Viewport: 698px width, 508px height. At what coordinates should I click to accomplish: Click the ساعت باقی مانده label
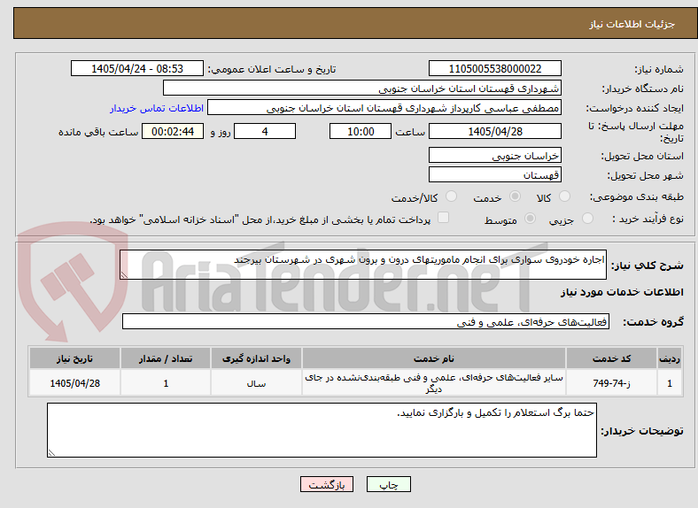(x=98, y=132)
